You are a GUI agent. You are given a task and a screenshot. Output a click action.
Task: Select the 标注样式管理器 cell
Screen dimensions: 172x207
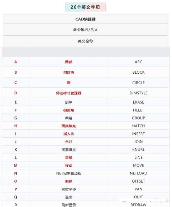point(69,93)
